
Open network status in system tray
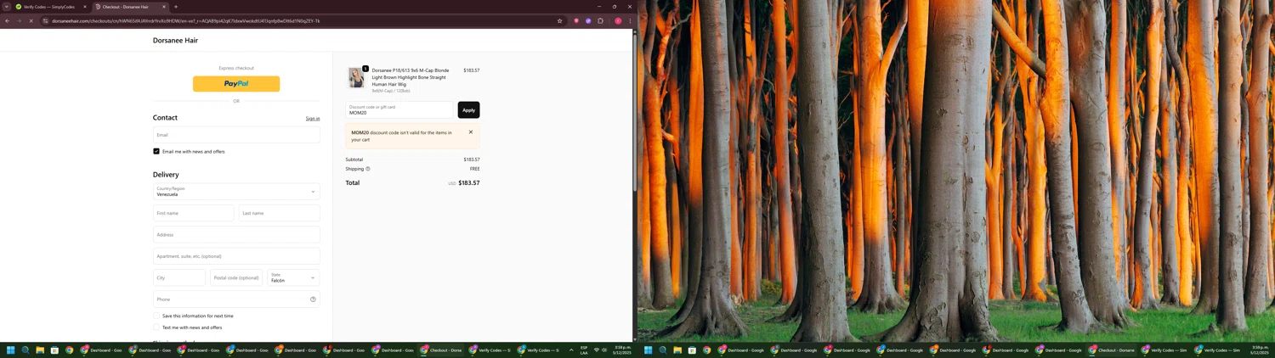click(596, 350)
